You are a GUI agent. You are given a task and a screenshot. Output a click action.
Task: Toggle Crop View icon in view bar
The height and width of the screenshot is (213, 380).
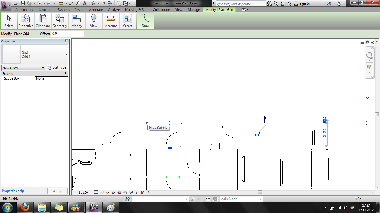point(119,192)
